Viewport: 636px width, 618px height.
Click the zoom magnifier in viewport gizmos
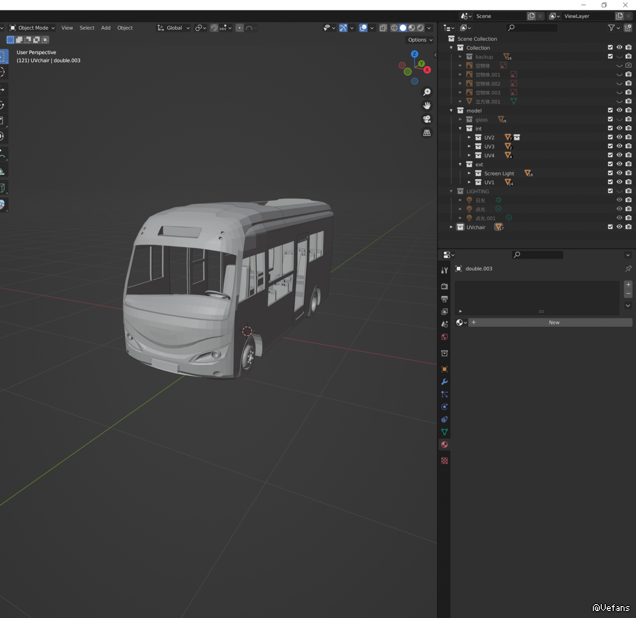click(426, 92)
